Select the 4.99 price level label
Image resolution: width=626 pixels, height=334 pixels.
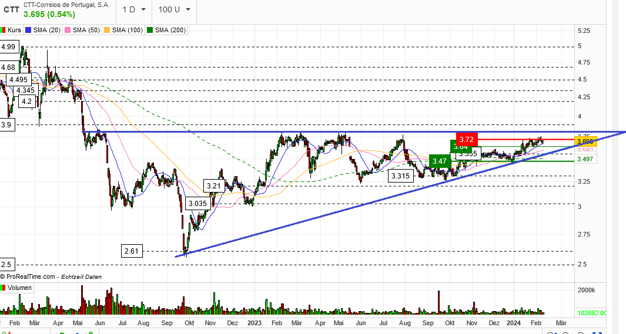point(8,47)
